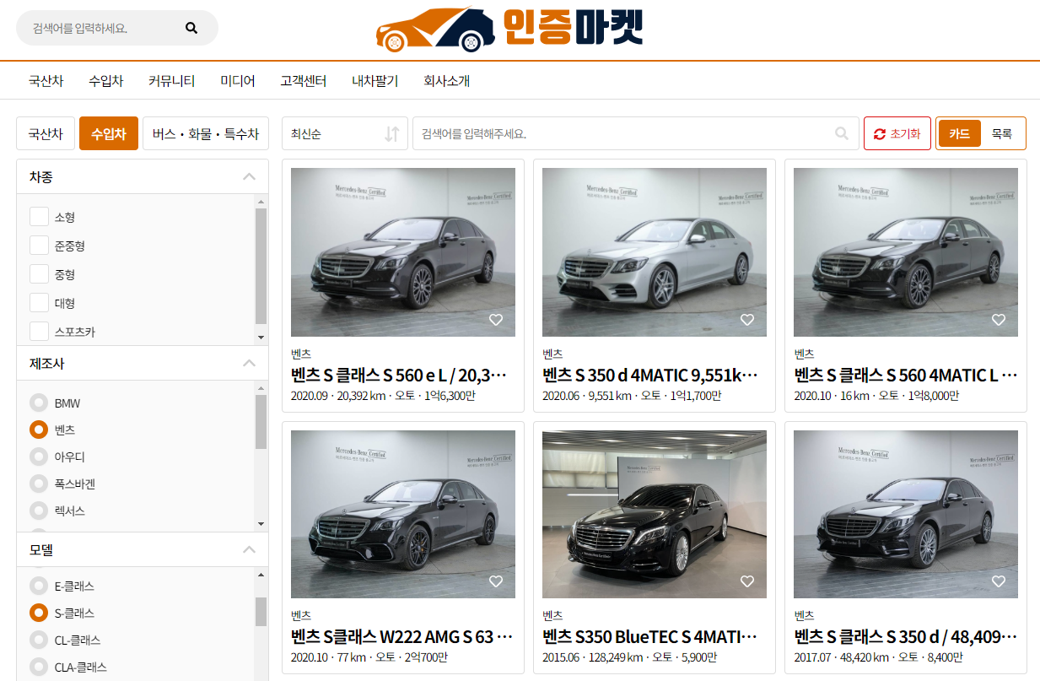Open the 최신순 sort dropdown
The image size is (1040, 681).
[345, 133]
